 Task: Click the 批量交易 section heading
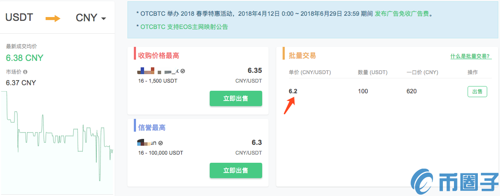coord(302,56)
